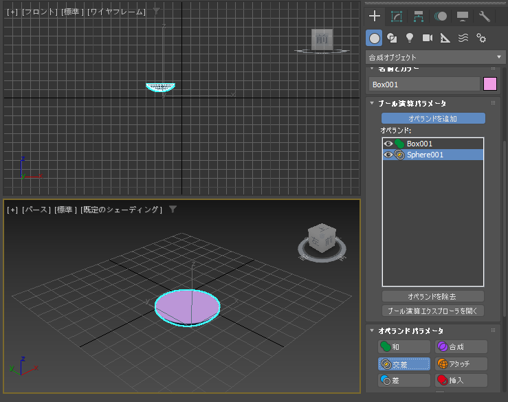Open the perspective viewport [+] menu
The height and width of the screenshot is (402, 508).
[x=12, y=210]
